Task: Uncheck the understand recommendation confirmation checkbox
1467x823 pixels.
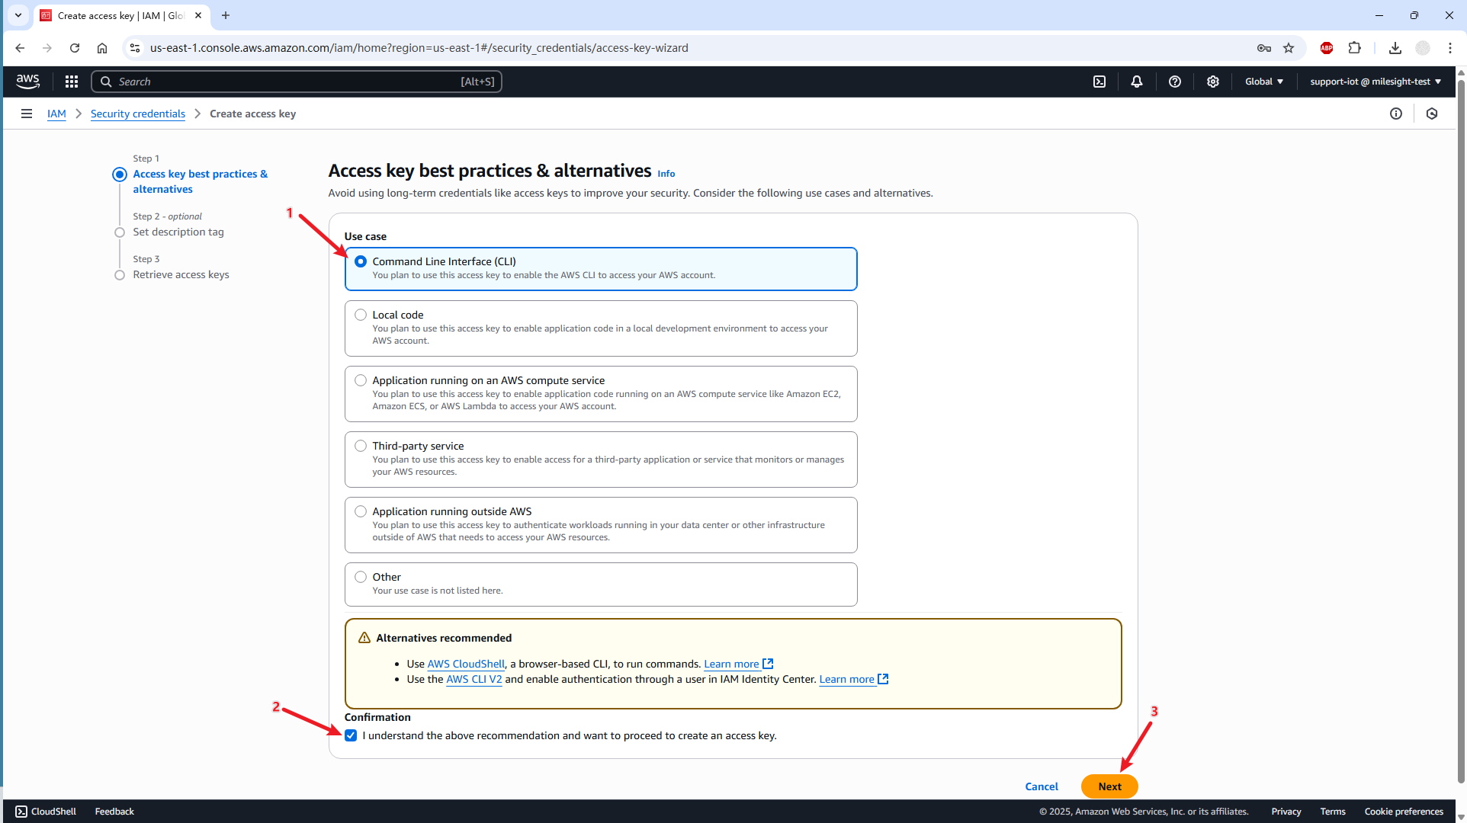Action: point(351,735)
